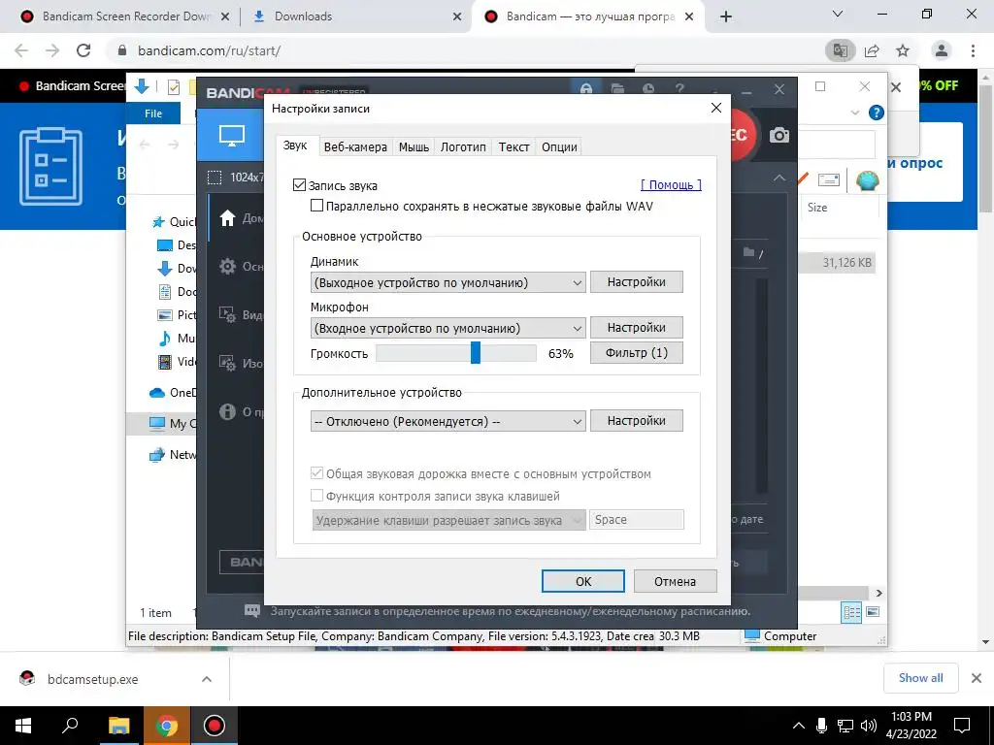The width and height of the screenshot is (994, 745).
Task: Click the Bandicam help question mark icon
Action: pos(679,89)
